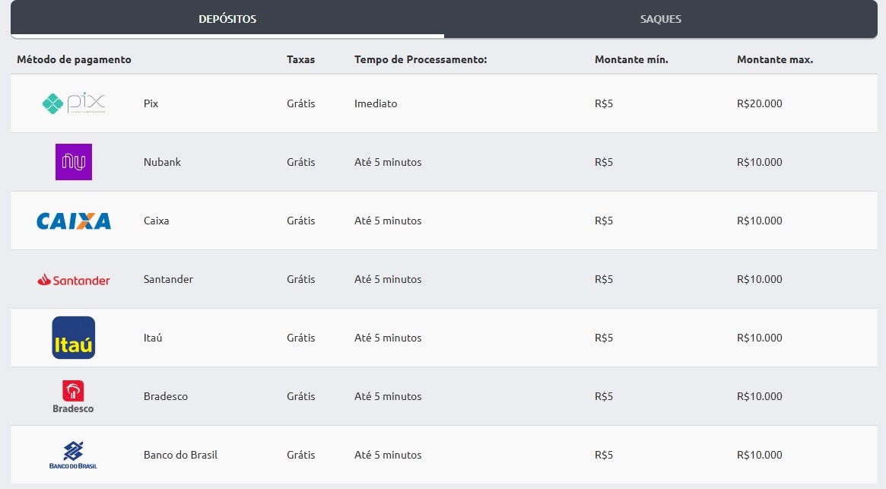Select the Bradesco row name text
This screenshot has width=886, height=489.
tap(165, 396)
